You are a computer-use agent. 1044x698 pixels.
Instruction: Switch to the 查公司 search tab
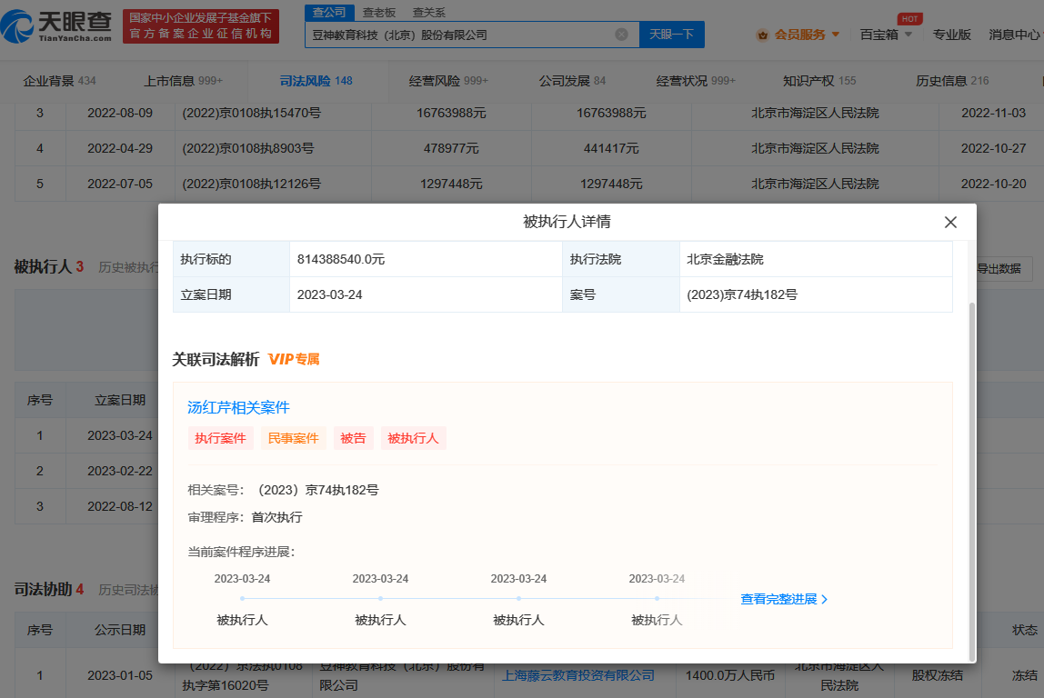tap(329, 13)
